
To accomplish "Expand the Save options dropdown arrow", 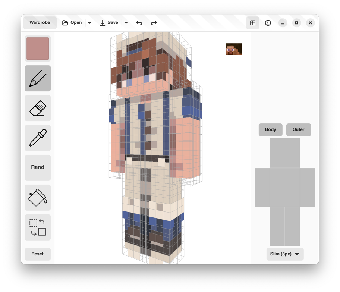I will (126, 22).
